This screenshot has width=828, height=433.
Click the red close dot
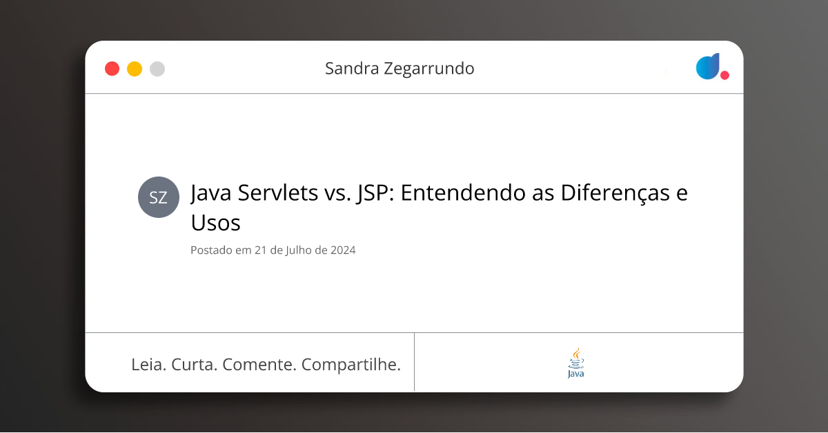coord(112,69)
